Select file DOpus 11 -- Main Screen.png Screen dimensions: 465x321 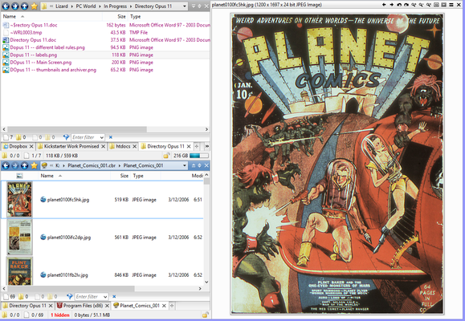click(x=41, y=63)
